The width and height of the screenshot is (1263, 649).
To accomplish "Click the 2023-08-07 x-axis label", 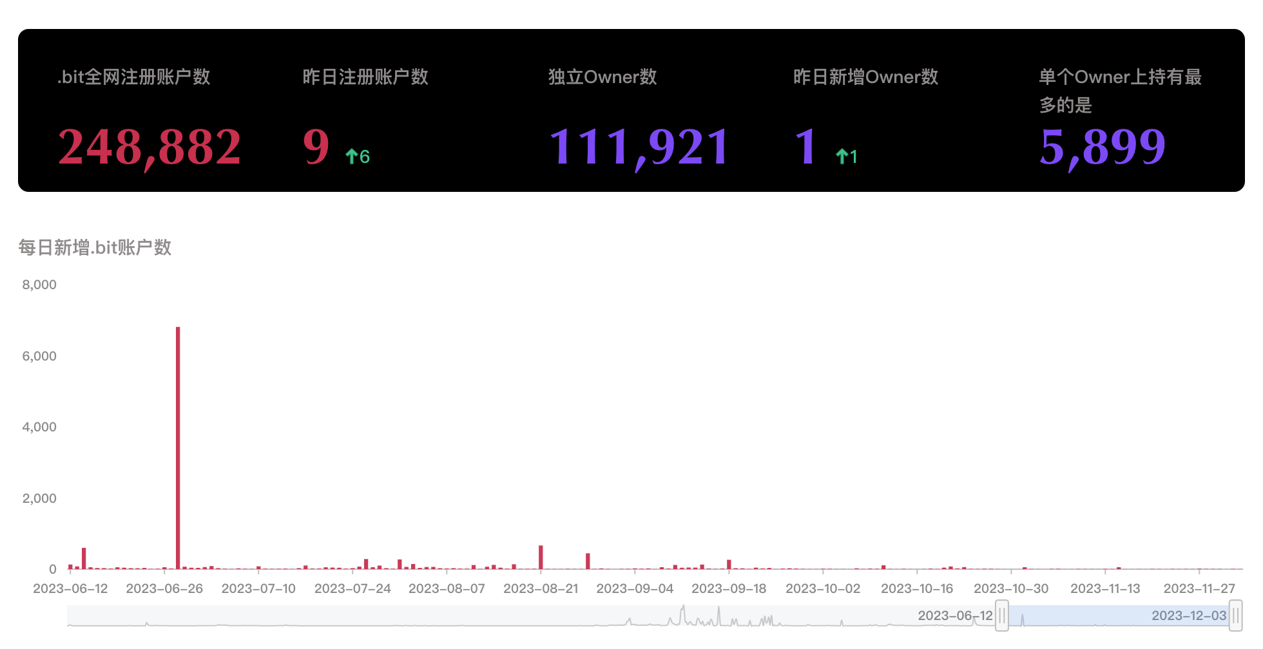I will [447, 588].
